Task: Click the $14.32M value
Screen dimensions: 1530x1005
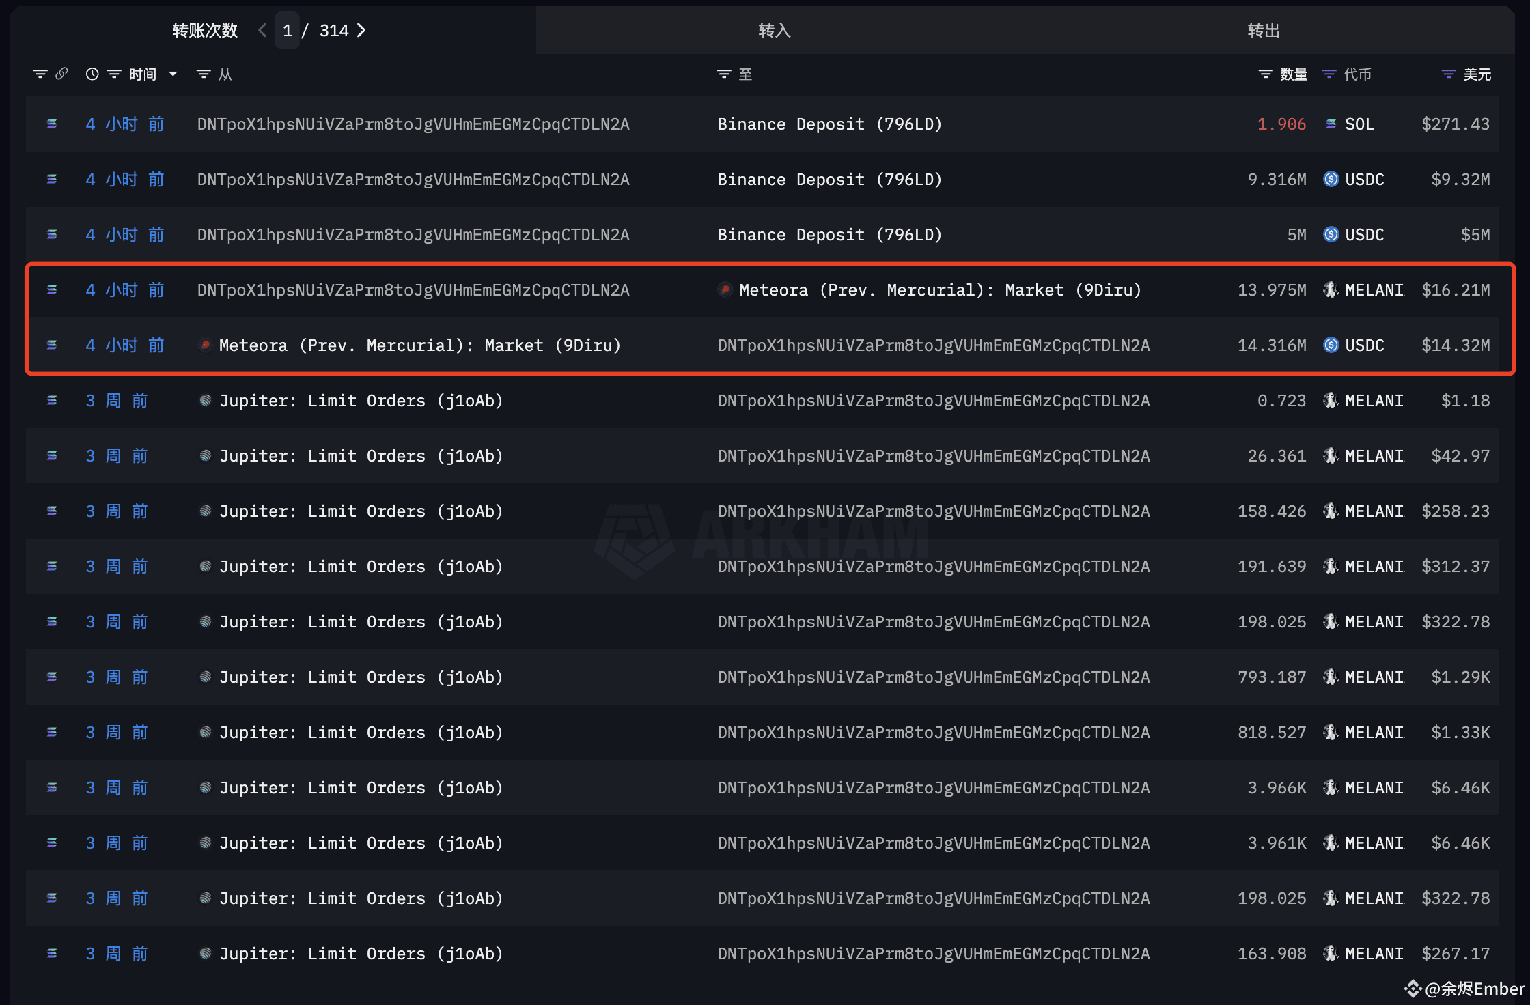Action: pyautogui.click(x=1456, y=345)
